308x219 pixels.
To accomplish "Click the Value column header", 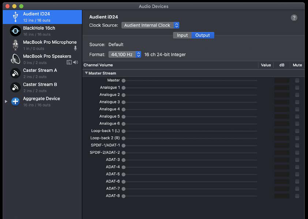I will tap(266, 65).
